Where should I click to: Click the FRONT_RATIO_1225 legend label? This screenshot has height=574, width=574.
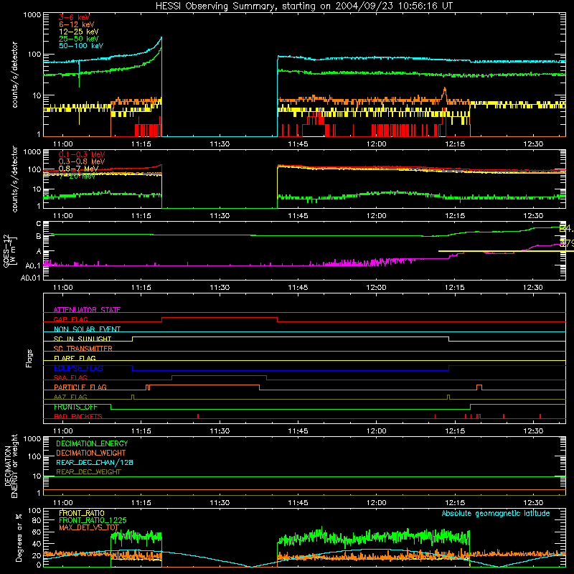[x=93, y=520]
